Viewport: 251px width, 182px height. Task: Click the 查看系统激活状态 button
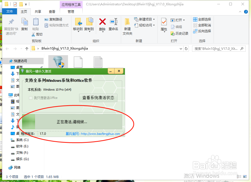pyautogui.click(x=98, y=98)
